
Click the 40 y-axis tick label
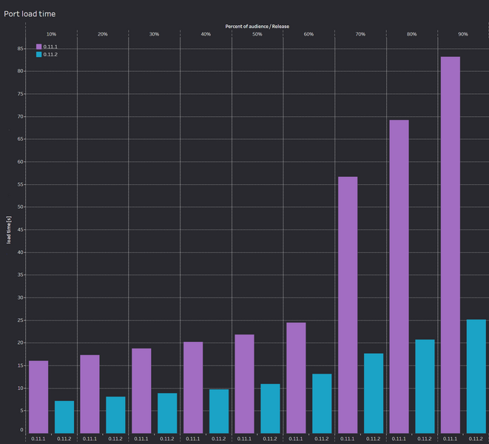(x=20, y=252)
